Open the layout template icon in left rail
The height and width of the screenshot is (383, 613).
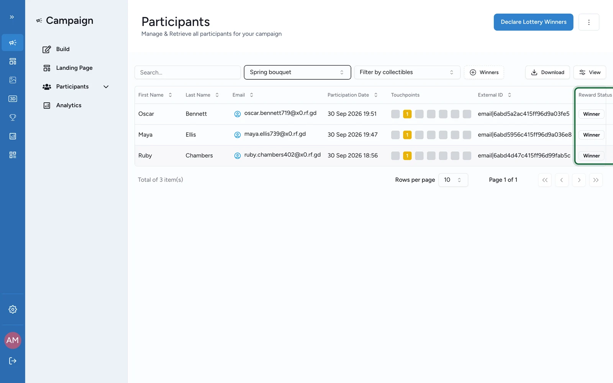13,61
